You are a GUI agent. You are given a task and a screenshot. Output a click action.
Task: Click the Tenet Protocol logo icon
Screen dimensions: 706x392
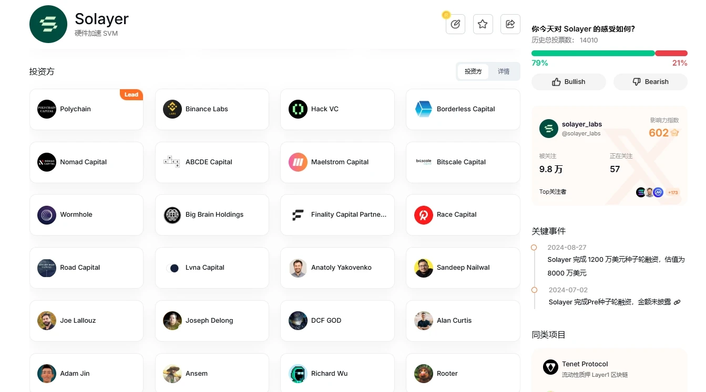point(550,367)
